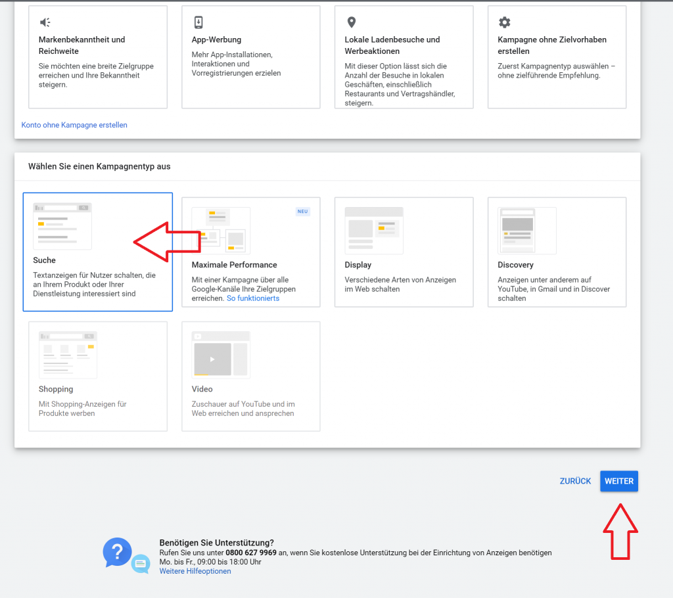Click the phone icon for App-Werbung
The width and height of the screenshot is (673, 598).
[198, 22]
